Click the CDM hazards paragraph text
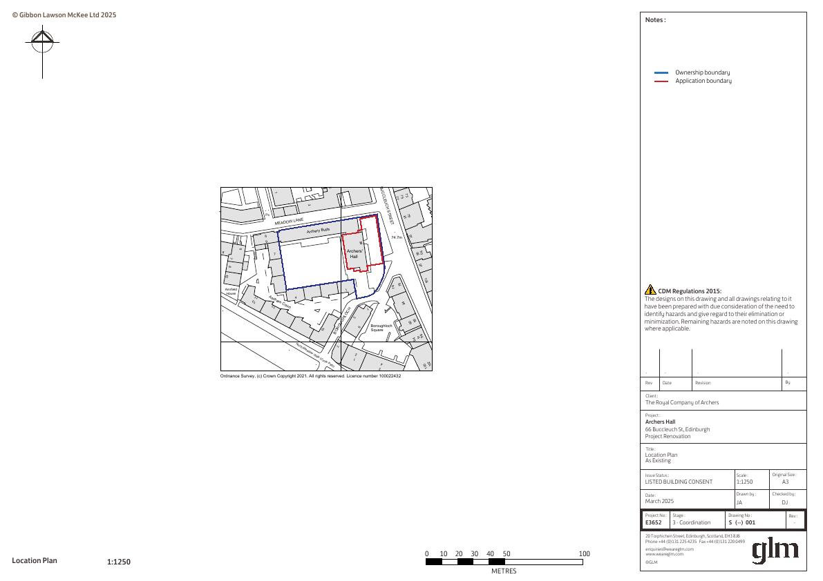 (x=721, y=314)
